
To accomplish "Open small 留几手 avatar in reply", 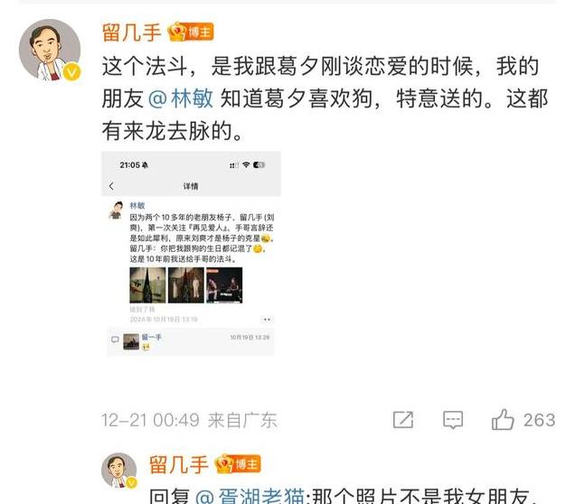I will 118,471.
